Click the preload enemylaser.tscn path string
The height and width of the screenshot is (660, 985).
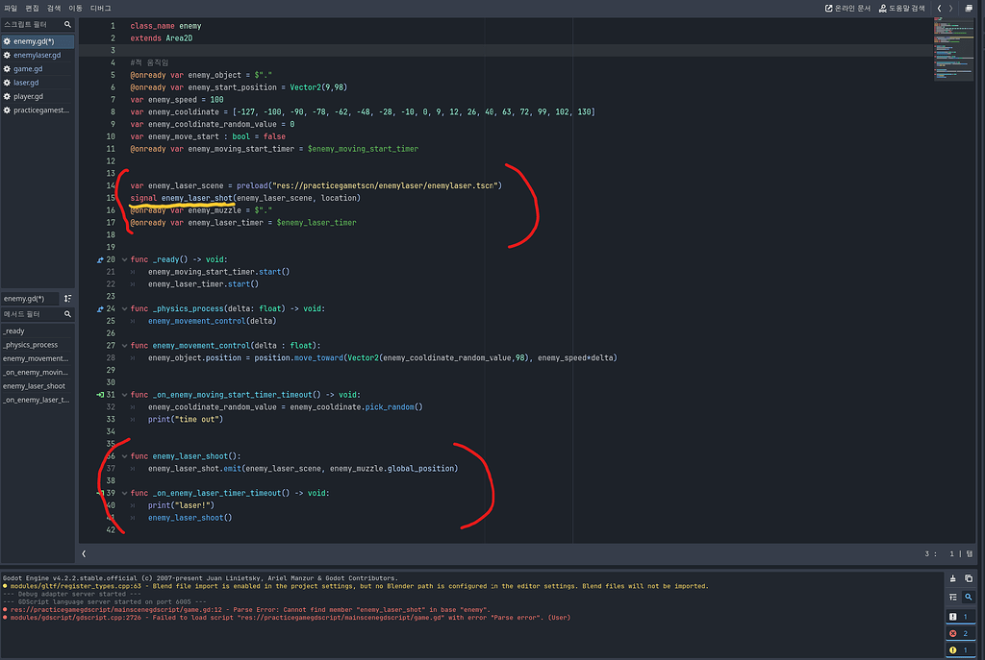pos(385,185)
